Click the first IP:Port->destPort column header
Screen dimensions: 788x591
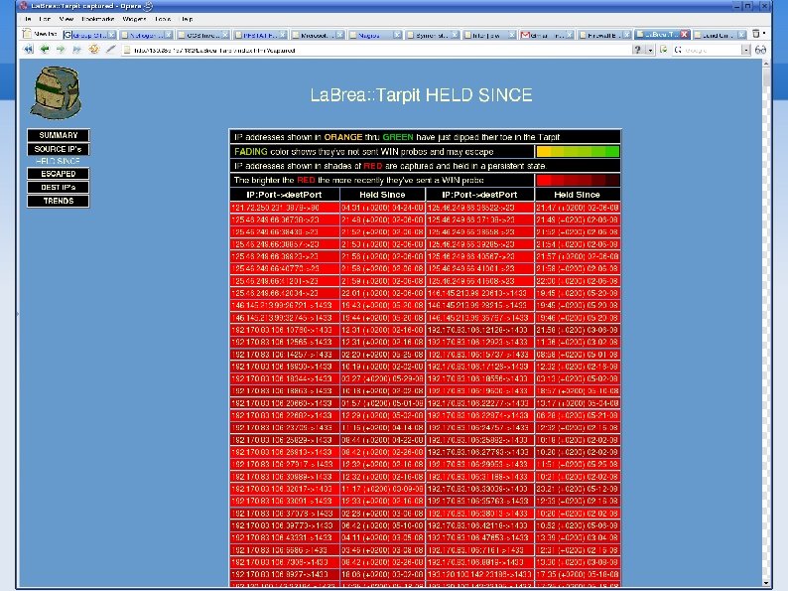tap(285, 195)
